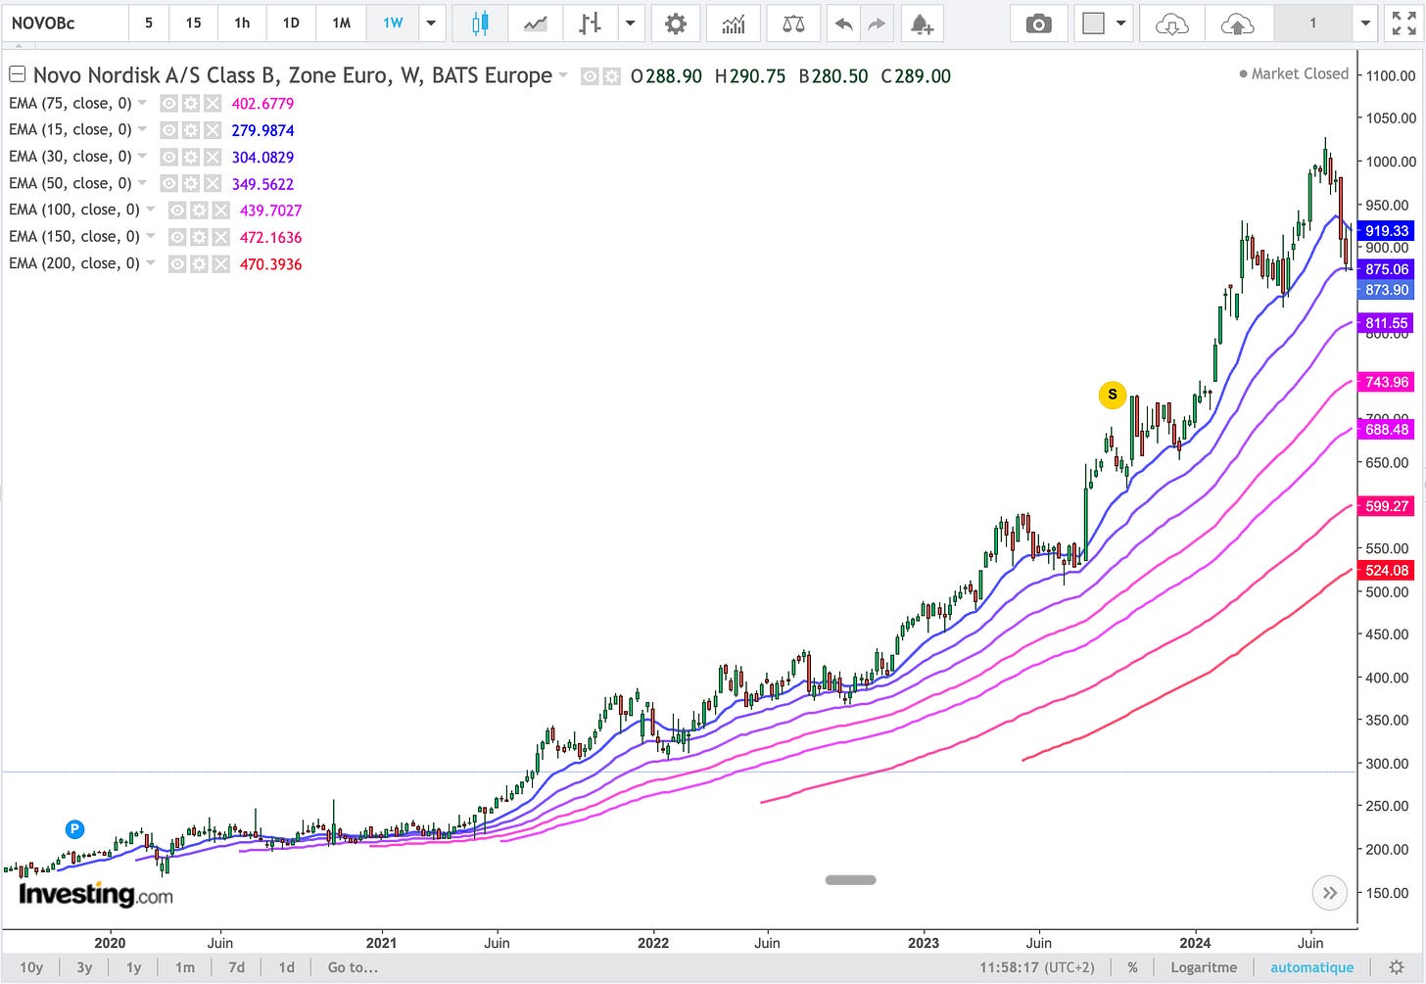The image size is (1426, 984).
Task: Open the candlestick chart style selector
Action: coord(480,23)
